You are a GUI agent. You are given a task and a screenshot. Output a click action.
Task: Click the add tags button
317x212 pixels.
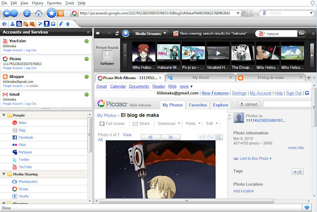click(x=298, y=172)
